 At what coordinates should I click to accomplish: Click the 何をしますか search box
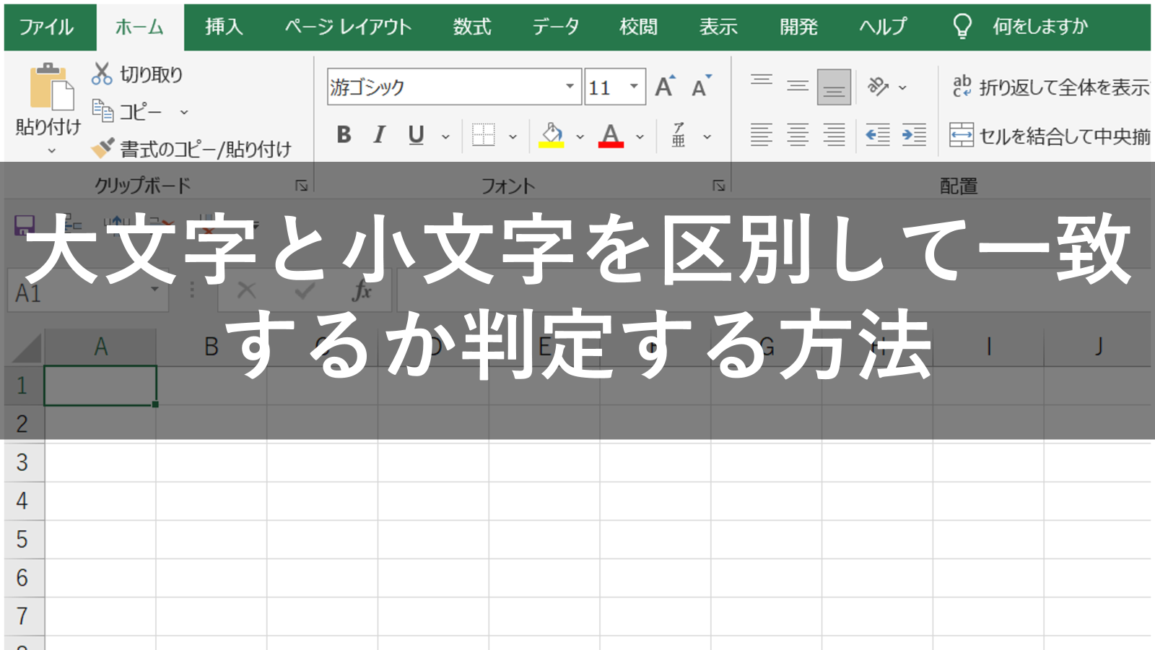1040,27
